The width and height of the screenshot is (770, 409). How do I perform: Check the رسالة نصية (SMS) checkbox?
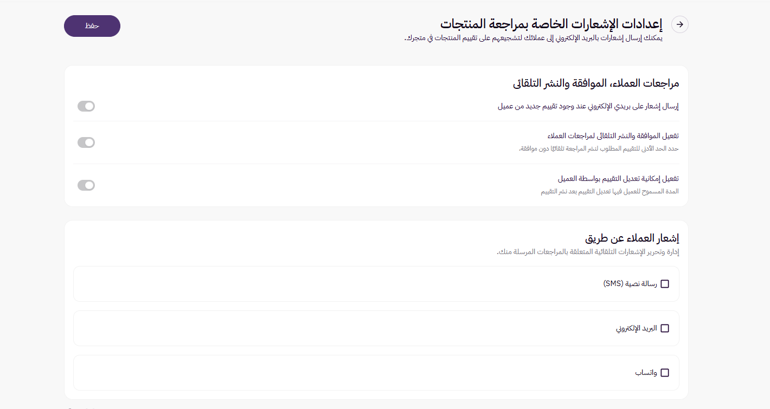click(665, 283)
